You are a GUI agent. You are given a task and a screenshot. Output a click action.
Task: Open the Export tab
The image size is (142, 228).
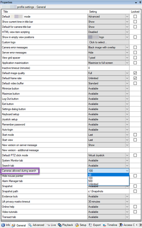(95, 225)
